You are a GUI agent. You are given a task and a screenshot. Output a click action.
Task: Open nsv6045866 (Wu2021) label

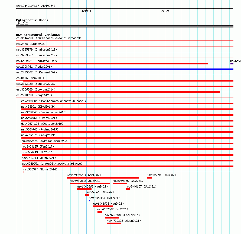pyautogui.click(x=92, y=186)
